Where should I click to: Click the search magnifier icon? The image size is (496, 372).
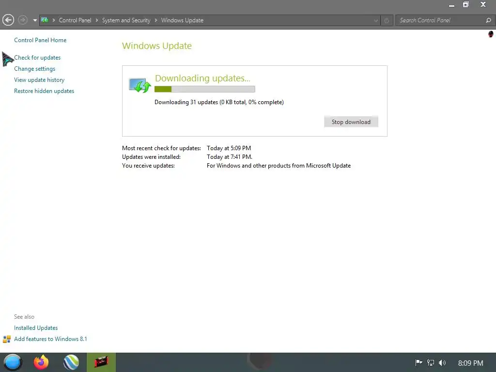pyautogui.click(x=488, y=20)
